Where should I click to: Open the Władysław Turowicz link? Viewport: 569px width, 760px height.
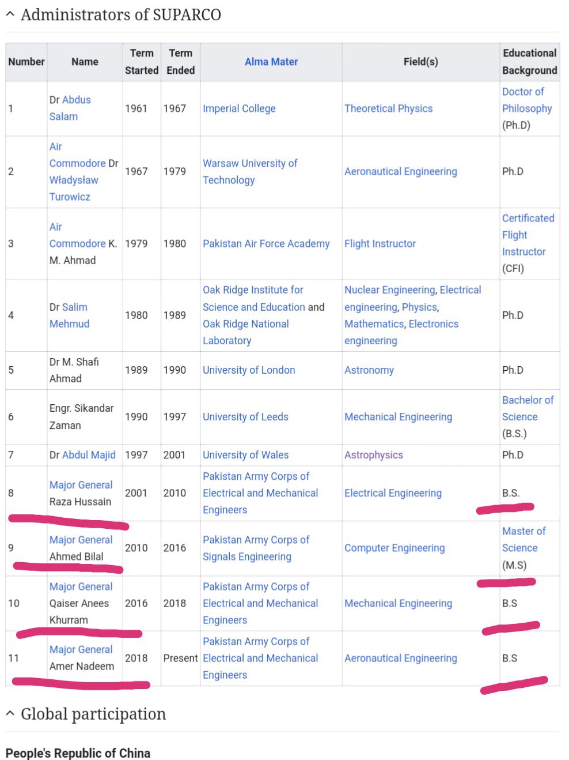pyautogui.click(x=74, y=188)
